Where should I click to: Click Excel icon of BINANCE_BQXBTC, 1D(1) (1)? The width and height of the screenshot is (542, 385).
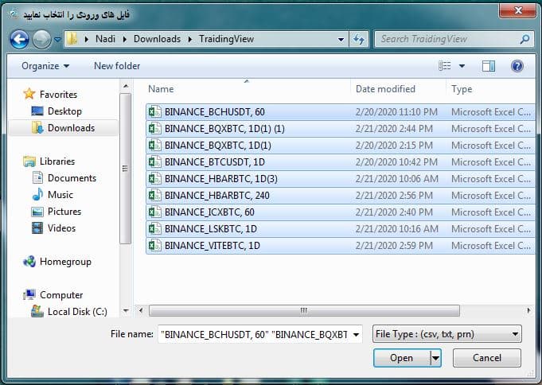click(x=154, y=129)
